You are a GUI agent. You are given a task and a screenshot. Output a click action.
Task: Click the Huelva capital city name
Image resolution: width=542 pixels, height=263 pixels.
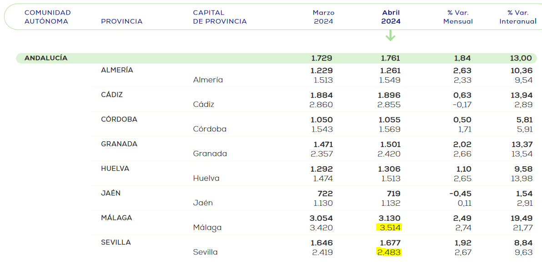coord(206,179)
